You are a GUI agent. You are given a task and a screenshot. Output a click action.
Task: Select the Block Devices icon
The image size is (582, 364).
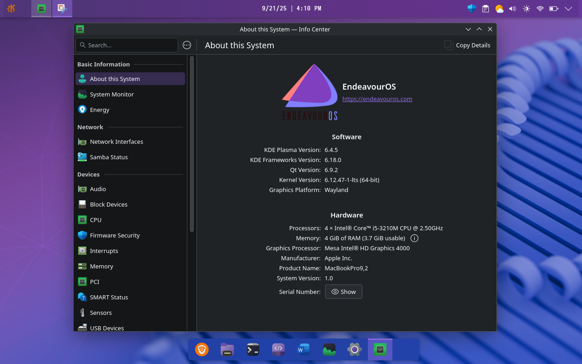pos(82,204)
